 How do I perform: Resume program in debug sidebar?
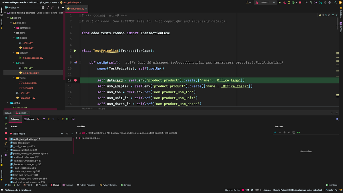tap(6, 124)
